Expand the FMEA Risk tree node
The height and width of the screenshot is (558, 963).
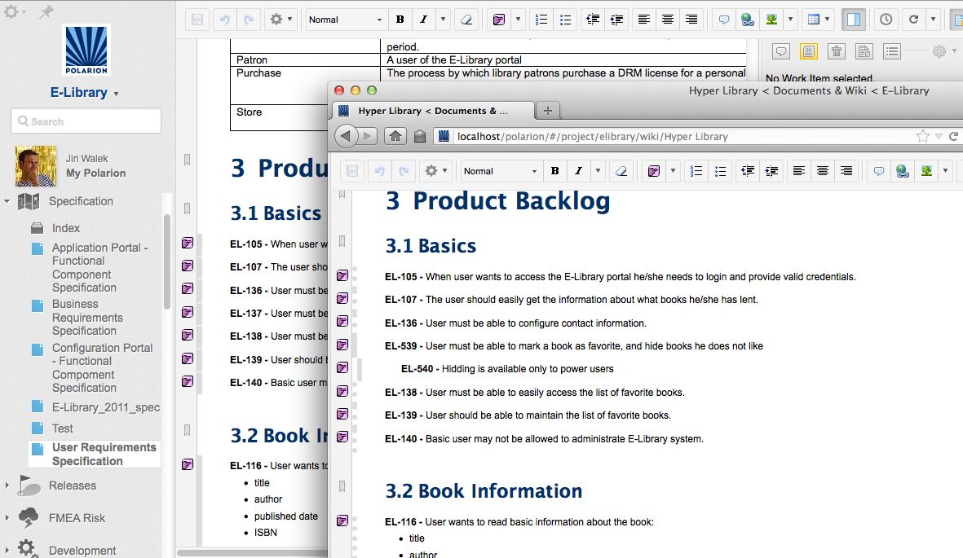pyautogui.click(x=7, y=517)
